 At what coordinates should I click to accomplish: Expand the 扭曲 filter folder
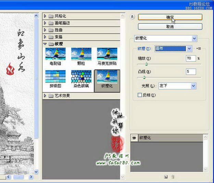point(45,30)
